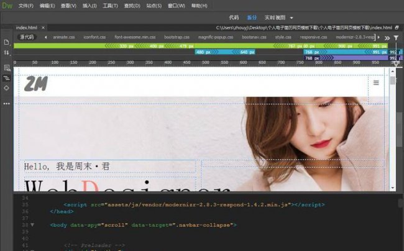Click the filter related files funnel icon
The width and height of the screenshot is (404, 251).
pos(396,38)
